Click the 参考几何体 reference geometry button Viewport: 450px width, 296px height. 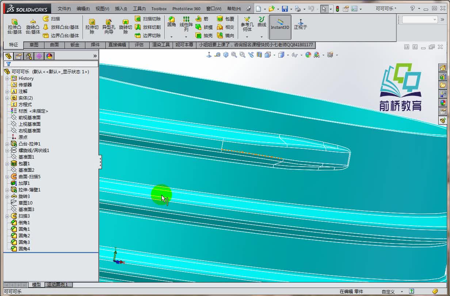[x=247, y=27]
